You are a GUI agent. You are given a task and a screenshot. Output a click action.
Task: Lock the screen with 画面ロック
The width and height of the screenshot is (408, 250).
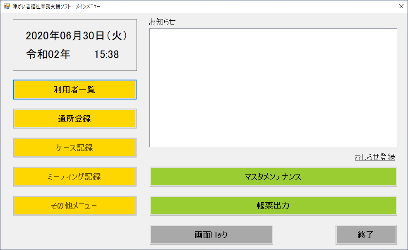pos(211,235)
